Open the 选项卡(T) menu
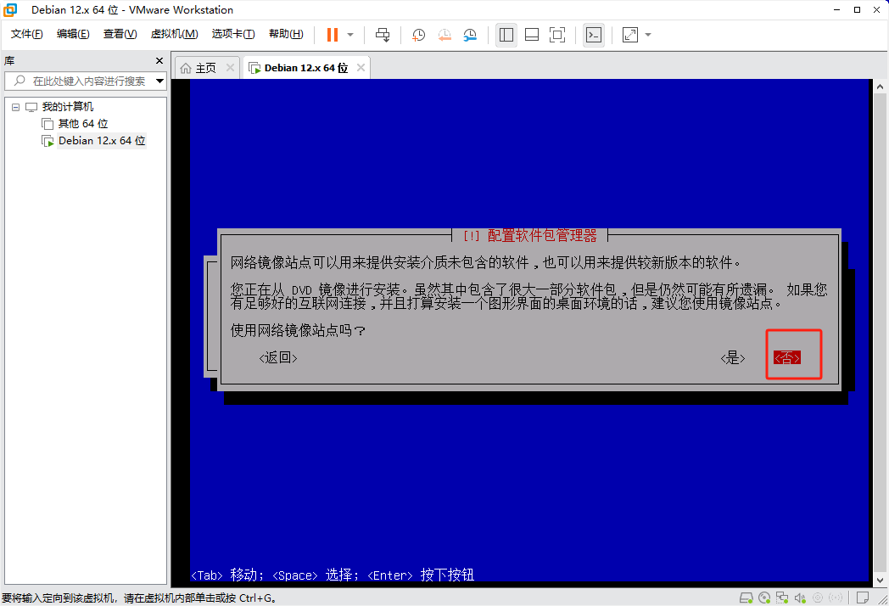The height and width of the screenshot is (606, 889). (233, 34)
